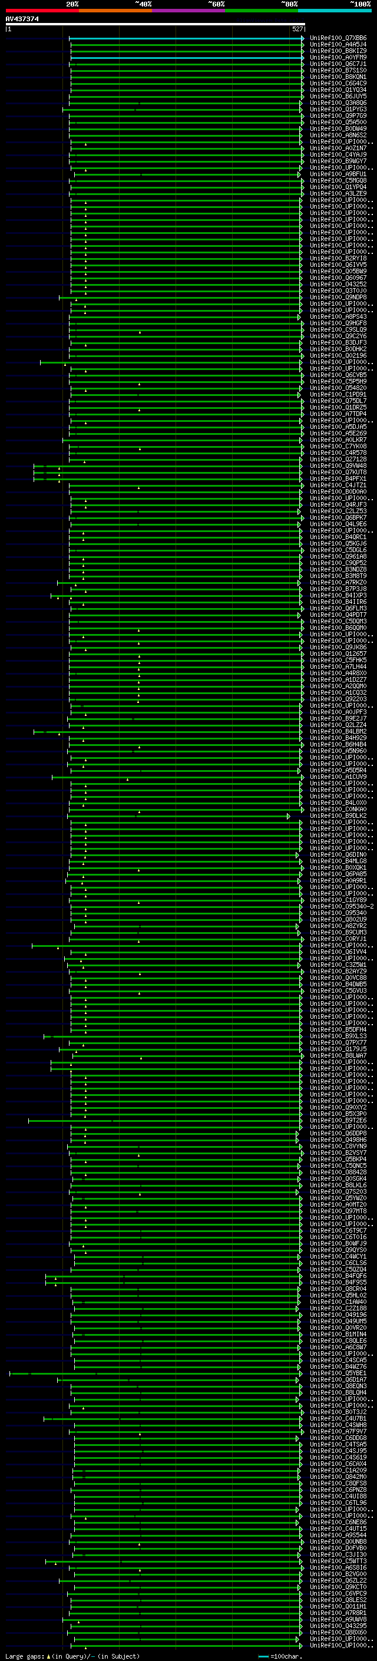The image size is (377, 1661).
Task: Open hit UniRef100_Q7XBB6
Action: click(338, 38)
